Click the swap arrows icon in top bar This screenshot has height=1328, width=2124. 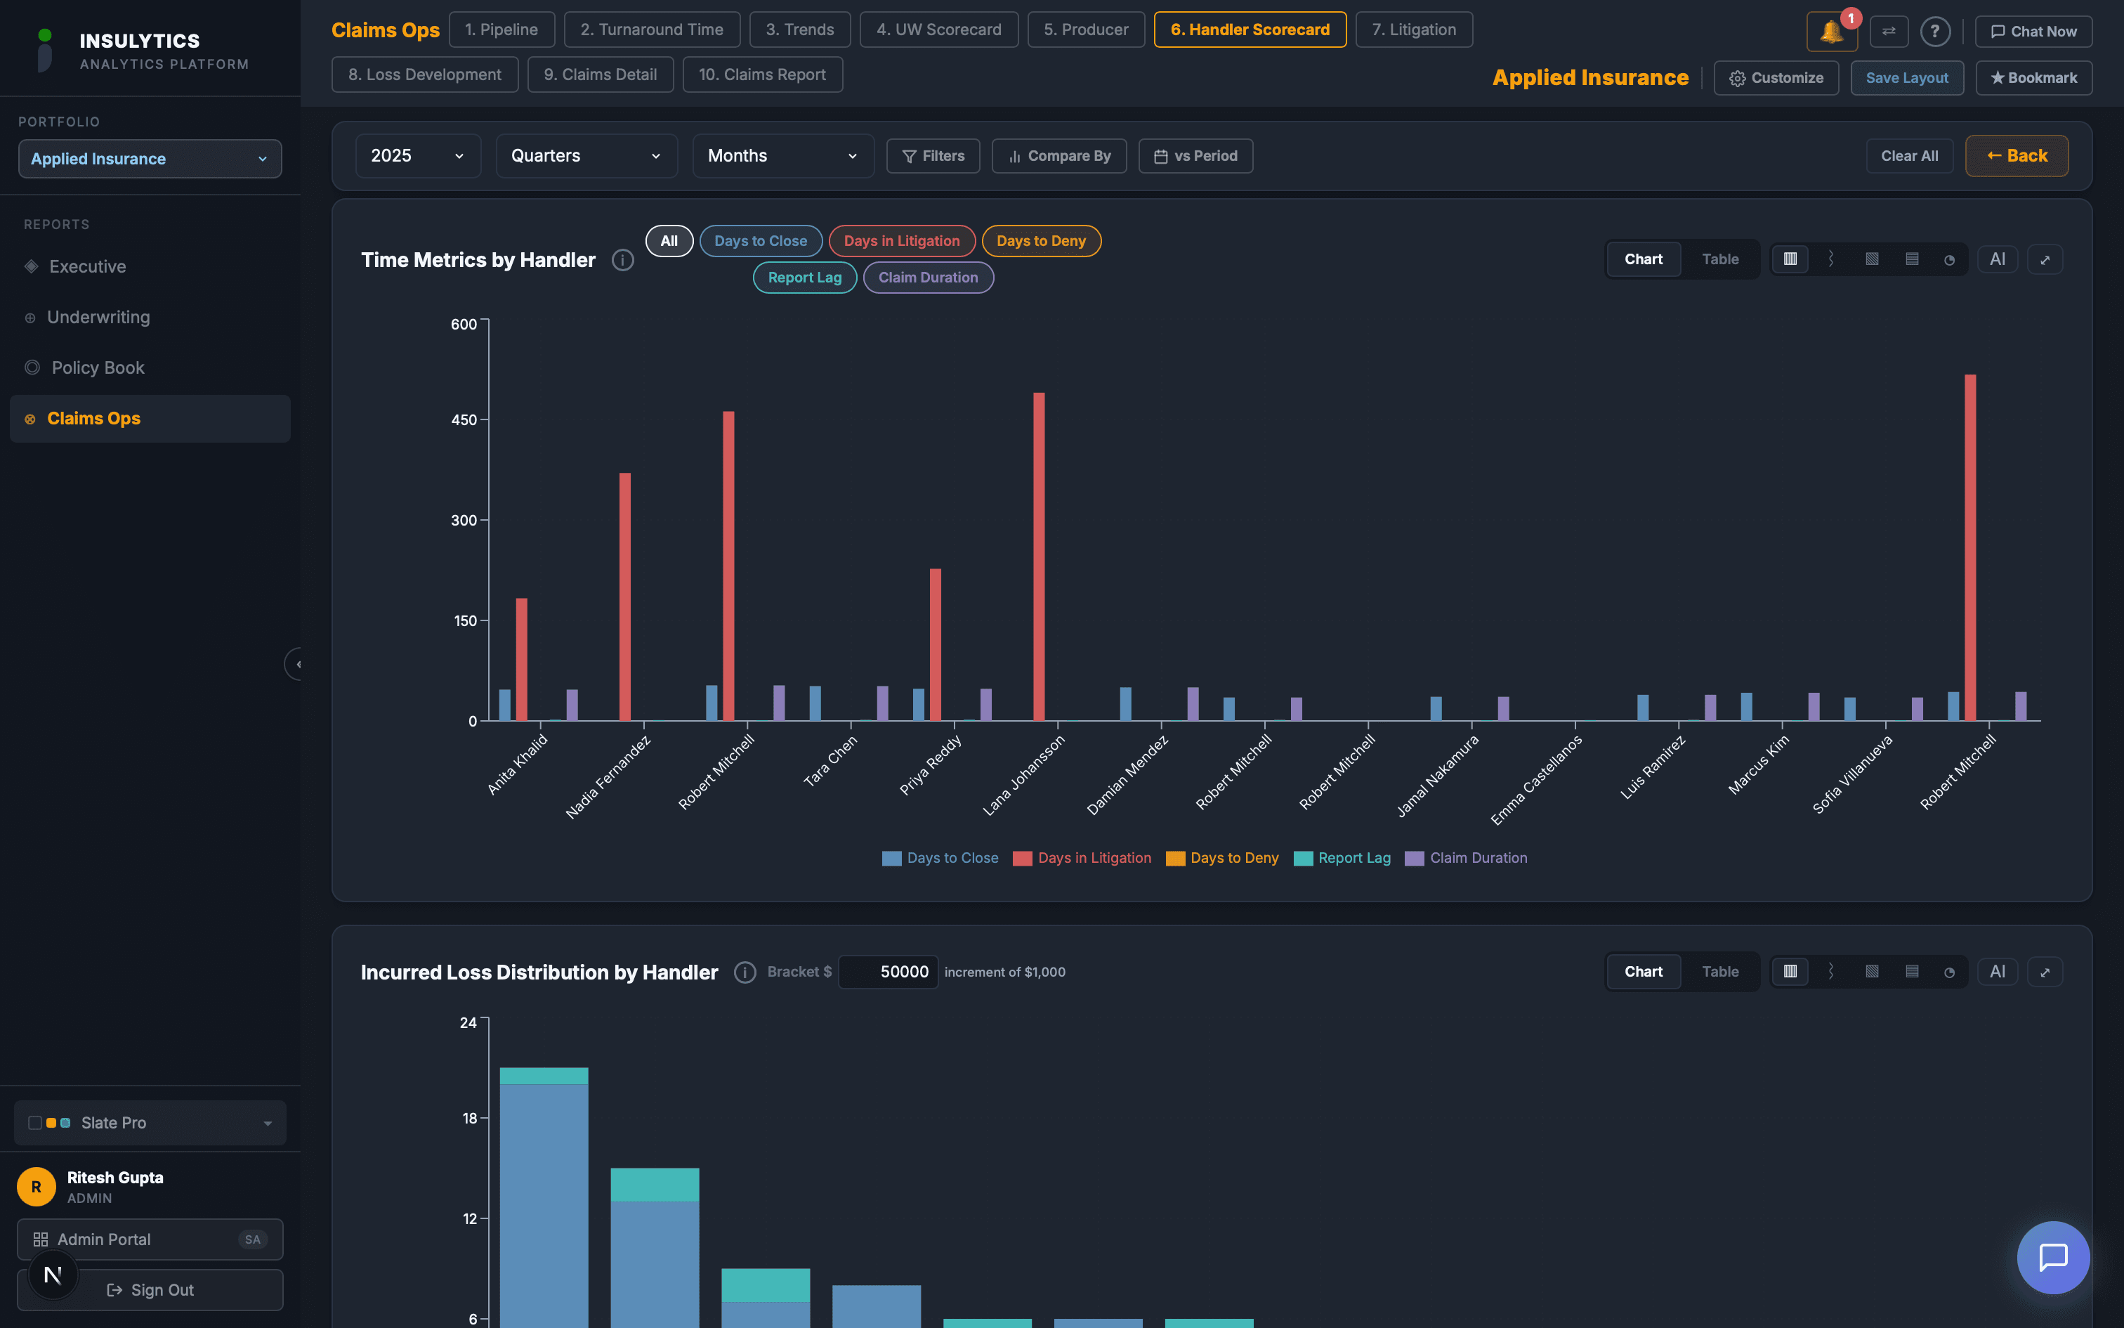1889,32
